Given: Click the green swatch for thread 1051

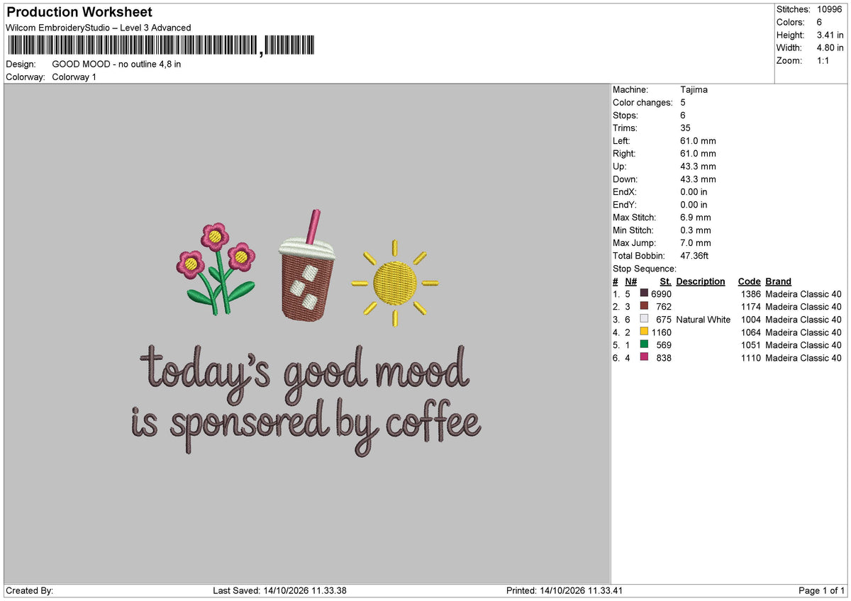Looking at the screenshot, I should point(644,344).
